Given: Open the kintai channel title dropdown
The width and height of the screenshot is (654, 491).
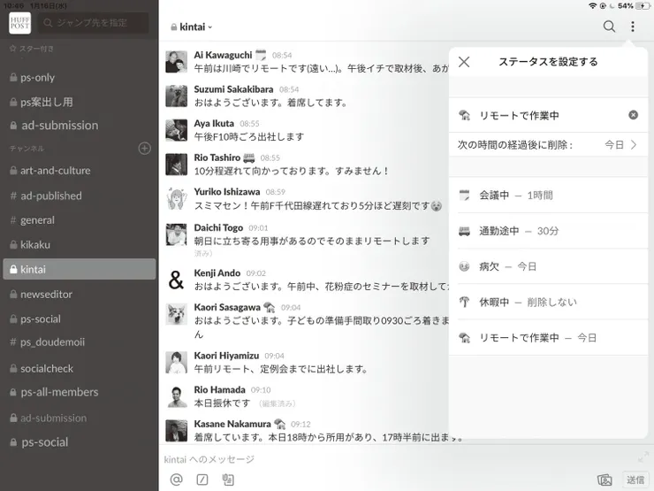Looking at the screenshot, I should [192, 27].
